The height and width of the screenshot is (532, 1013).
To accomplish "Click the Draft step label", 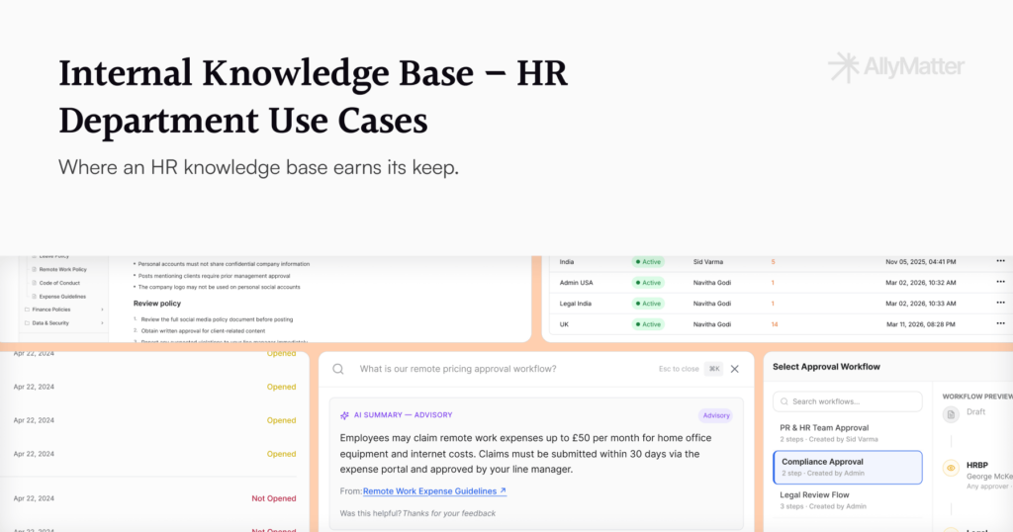I will point(975,412).
